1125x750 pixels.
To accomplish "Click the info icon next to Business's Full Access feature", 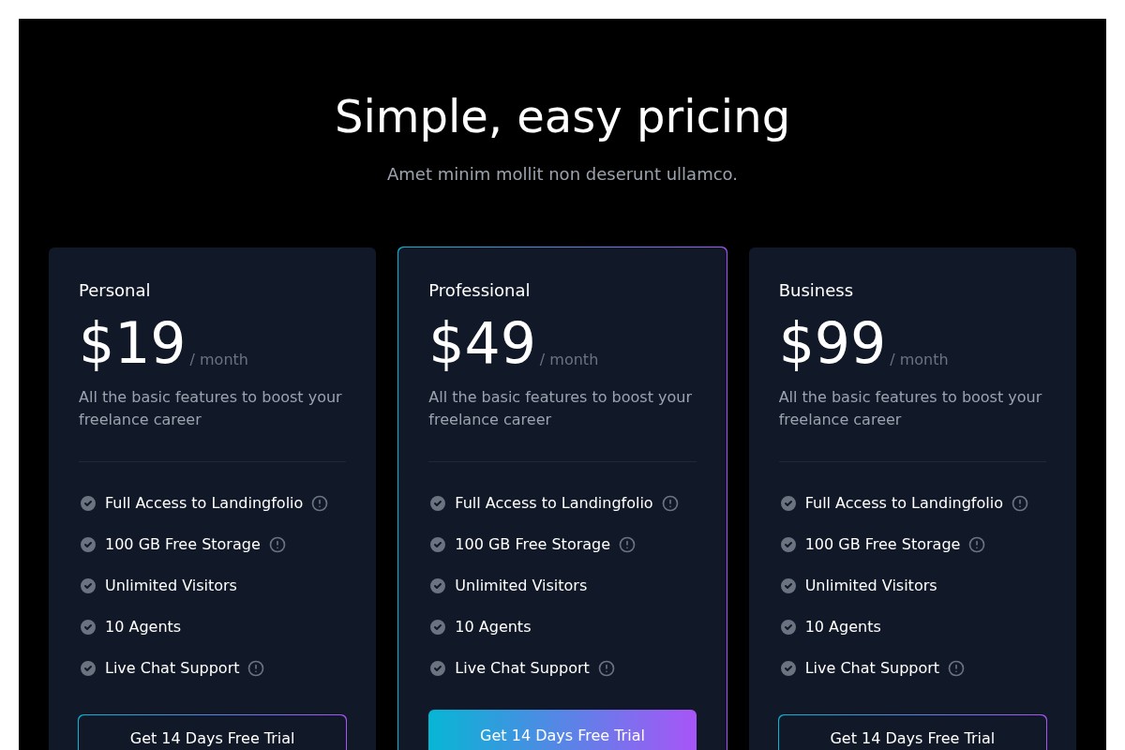I will 1019,503.
